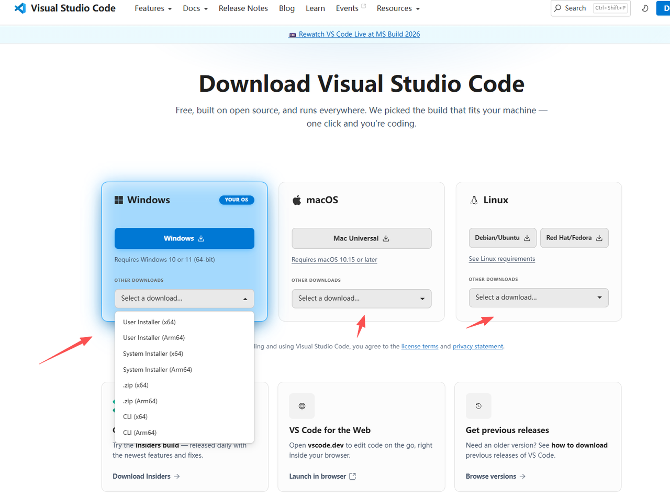Click the Windows logo icon in the Windows card
This screenshot has height=496, width=670.
pyautogui.click(x=119, y=200)
